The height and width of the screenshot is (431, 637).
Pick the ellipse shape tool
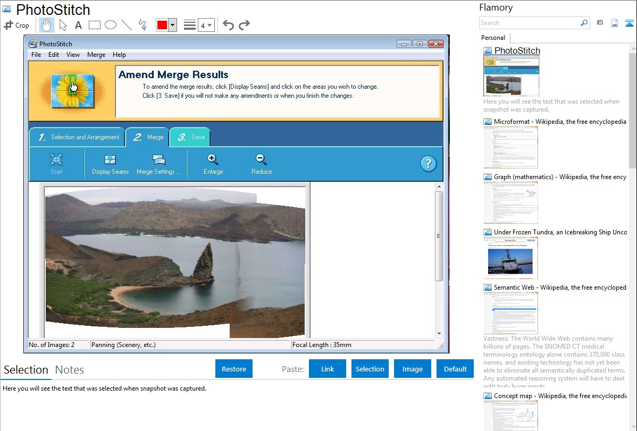[x=111, y=25]
